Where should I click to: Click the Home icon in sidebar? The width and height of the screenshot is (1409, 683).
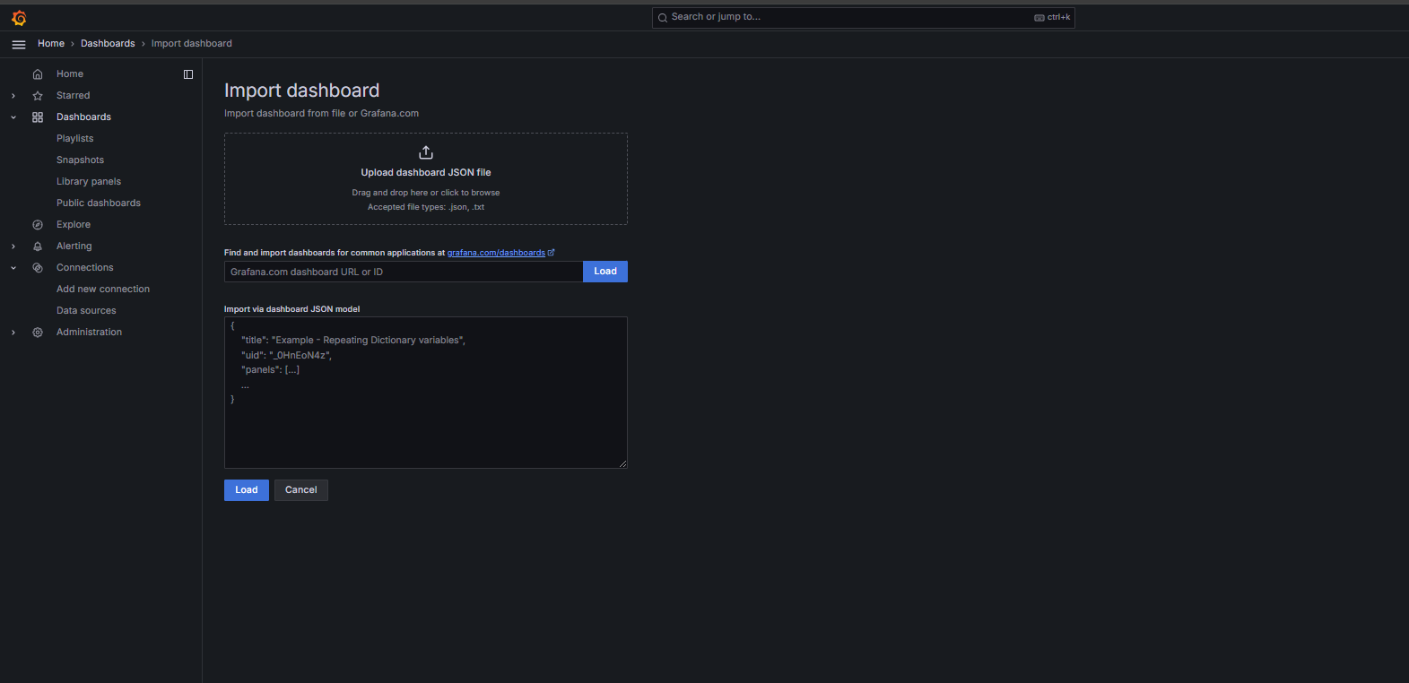click(x=38, y=74)
